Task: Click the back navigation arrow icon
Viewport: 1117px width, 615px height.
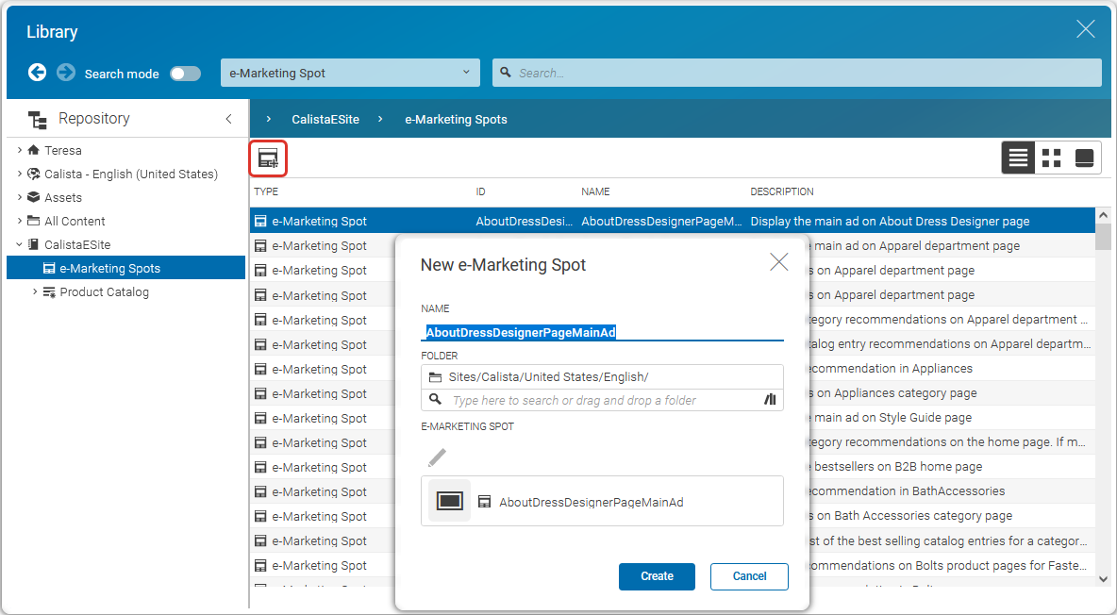Action: point(37,73)
